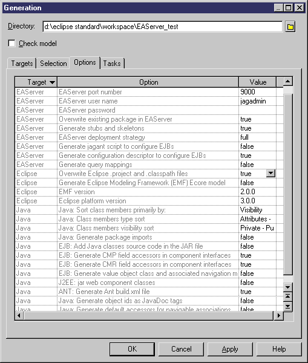Maximize the Generation dialog
The image size is (308, 363).
tap(289, 8)
